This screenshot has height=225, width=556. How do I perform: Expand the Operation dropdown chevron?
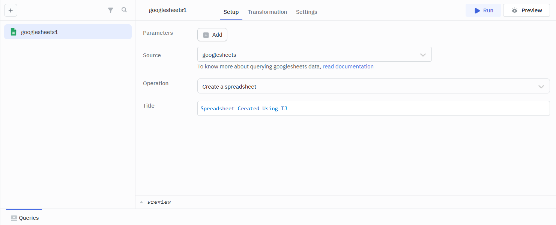coord(541,87)
